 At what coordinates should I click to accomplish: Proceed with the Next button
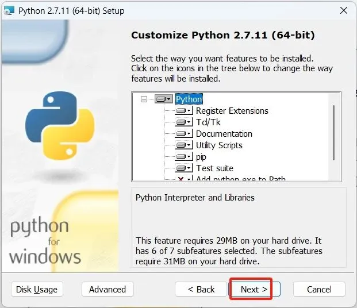tap(254, 289)
